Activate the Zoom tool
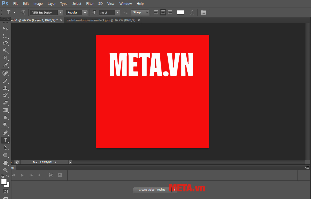Viewport: 311px width, 199px height. (x=5, y=170)
